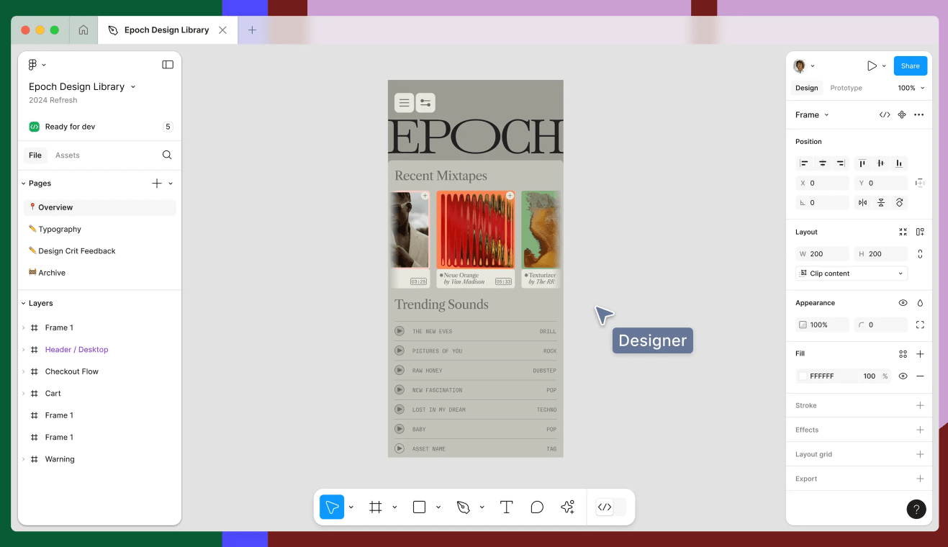The width and height of the screenshot is (948, 547).
Task: Select the Move tool in toolbar
Action: point(332,507)
